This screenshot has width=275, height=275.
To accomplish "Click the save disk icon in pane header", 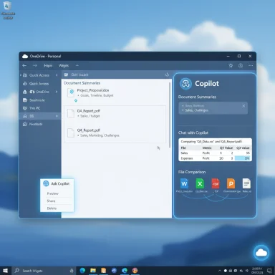I will (66, 74).
